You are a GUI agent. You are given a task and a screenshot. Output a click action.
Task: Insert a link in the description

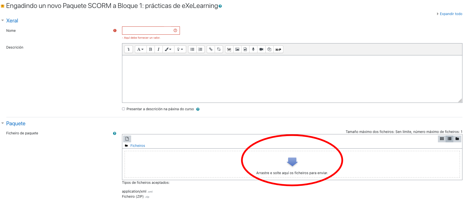point(211,49)
